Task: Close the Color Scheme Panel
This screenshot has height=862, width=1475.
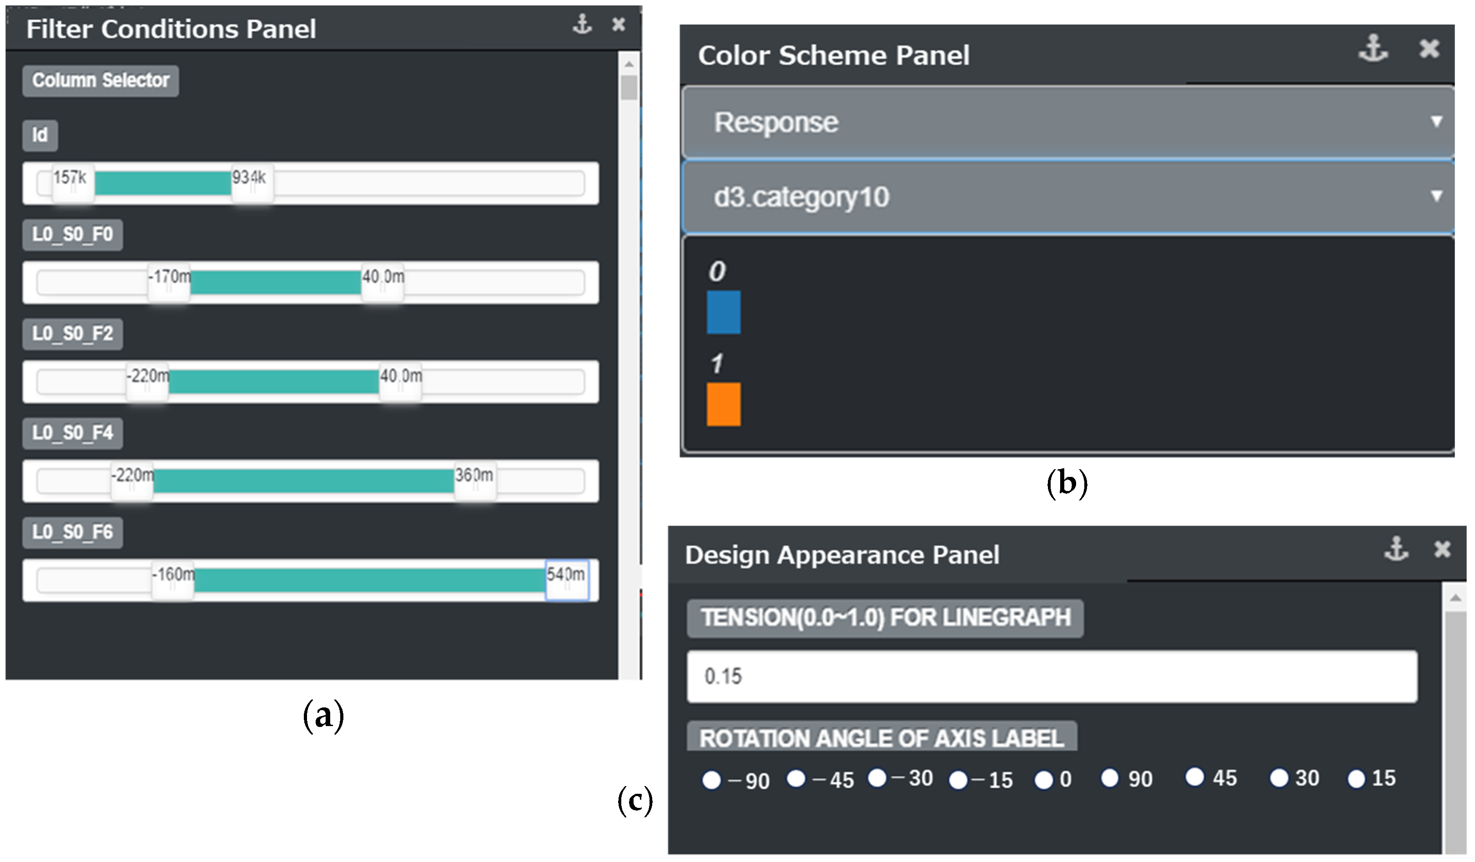Action: [x=1429, y=48]
